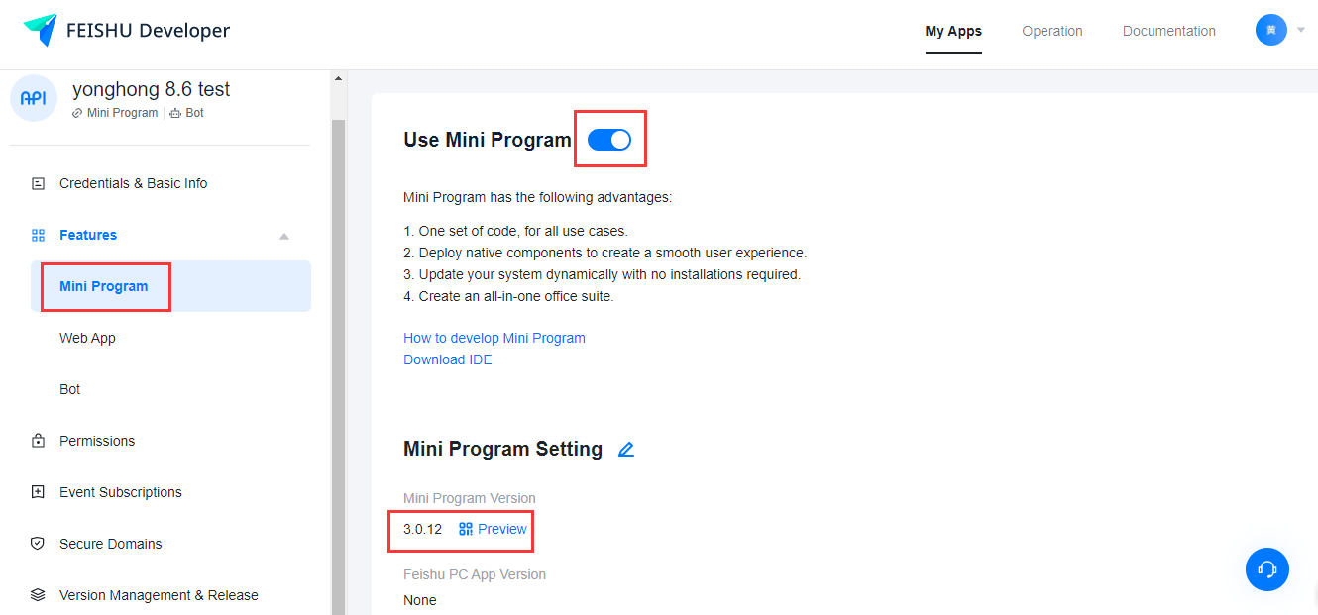Open the customer support headset button
This screenshot has width=1318, height=615.
1266,569
